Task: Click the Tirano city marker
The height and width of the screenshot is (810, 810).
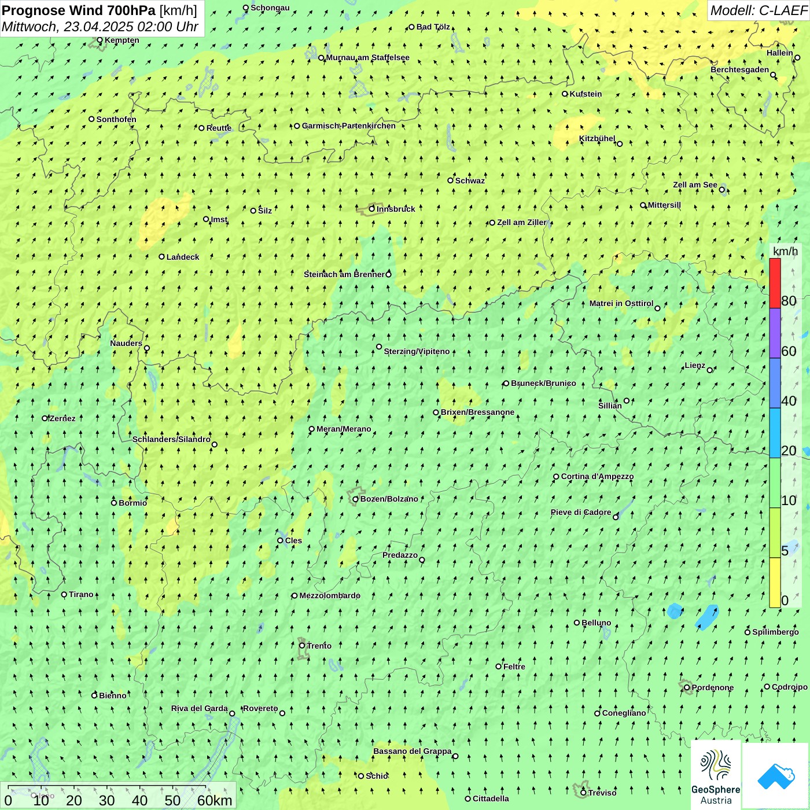Action: [64, 594]
